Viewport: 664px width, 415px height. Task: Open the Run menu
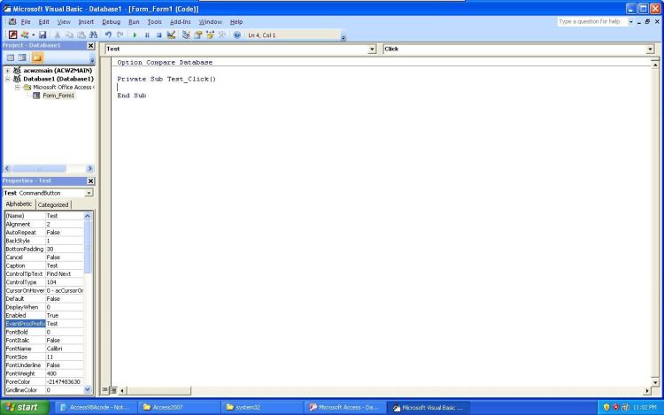[x=134, y=21]
